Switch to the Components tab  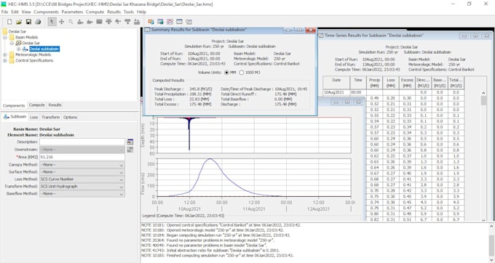(14, 105)
